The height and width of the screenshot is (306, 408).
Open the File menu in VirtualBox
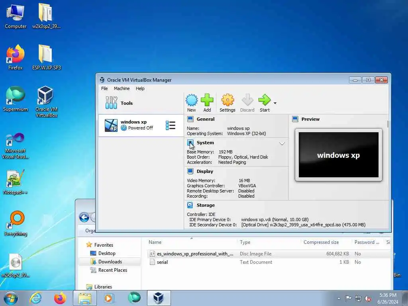click(x=104, y=88)
